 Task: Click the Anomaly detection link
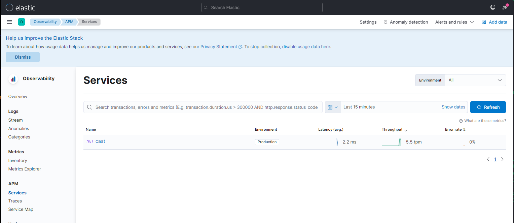click(409, 22)
